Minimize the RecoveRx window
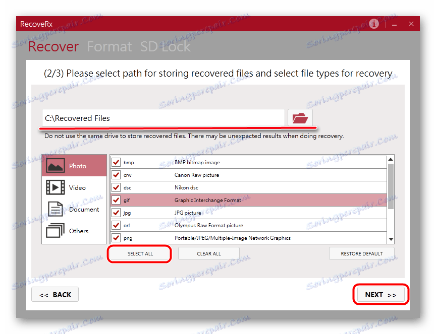 [x=394, y=25]
